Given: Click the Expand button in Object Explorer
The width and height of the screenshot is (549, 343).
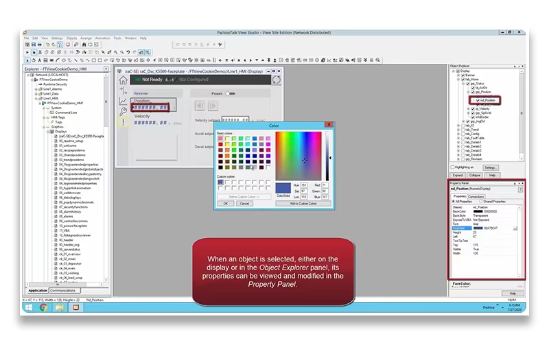Looking at the screenshot, I should click(458, 175).
